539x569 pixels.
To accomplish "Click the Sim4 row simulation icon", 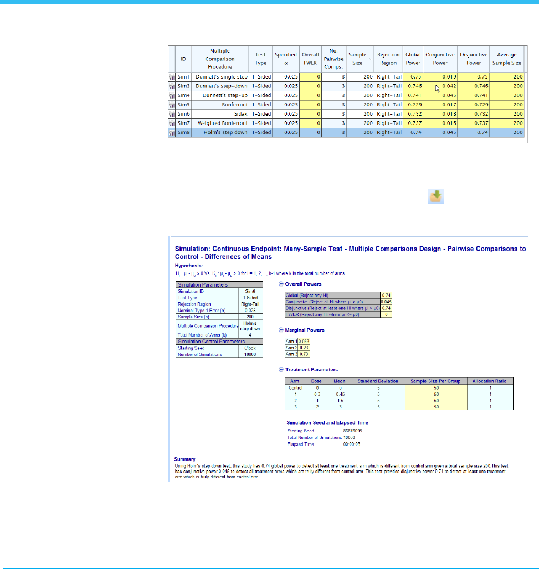I will coord(172,95).
